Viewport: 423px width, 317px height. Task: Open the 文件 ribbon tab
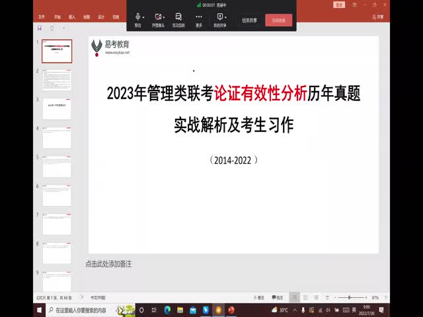click(x=42, y=17)
